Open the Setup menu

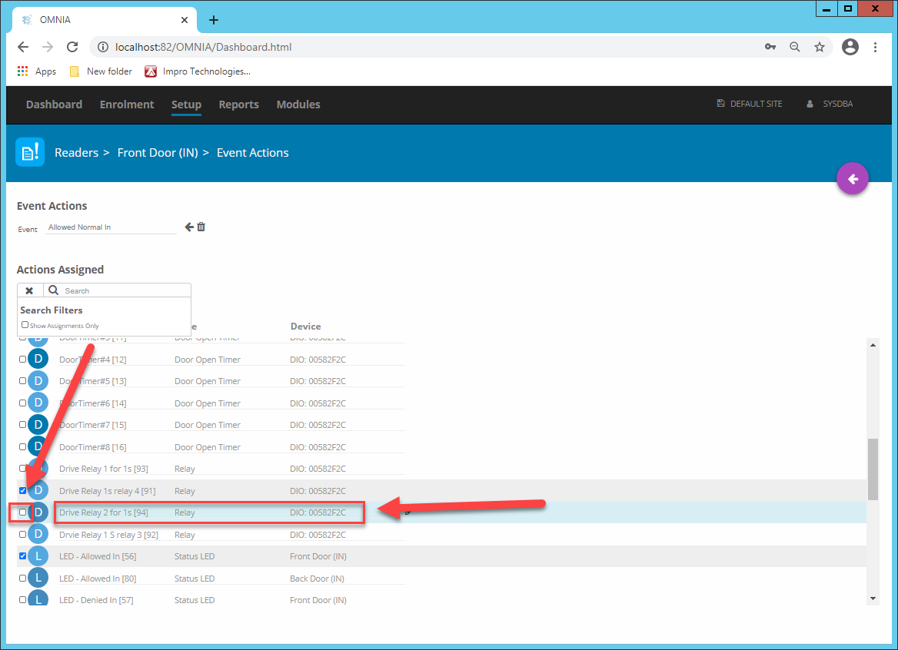coord(186,104)
